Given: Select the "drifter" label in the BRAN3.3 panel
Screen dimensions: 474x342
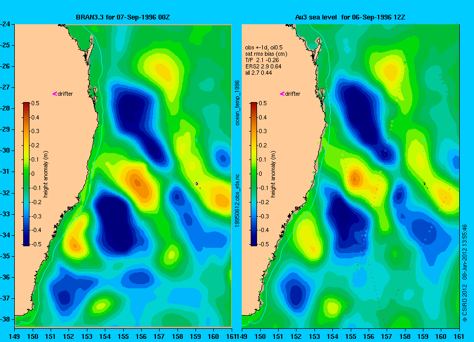Looking at the screenshot, I should tap(65, 94).
